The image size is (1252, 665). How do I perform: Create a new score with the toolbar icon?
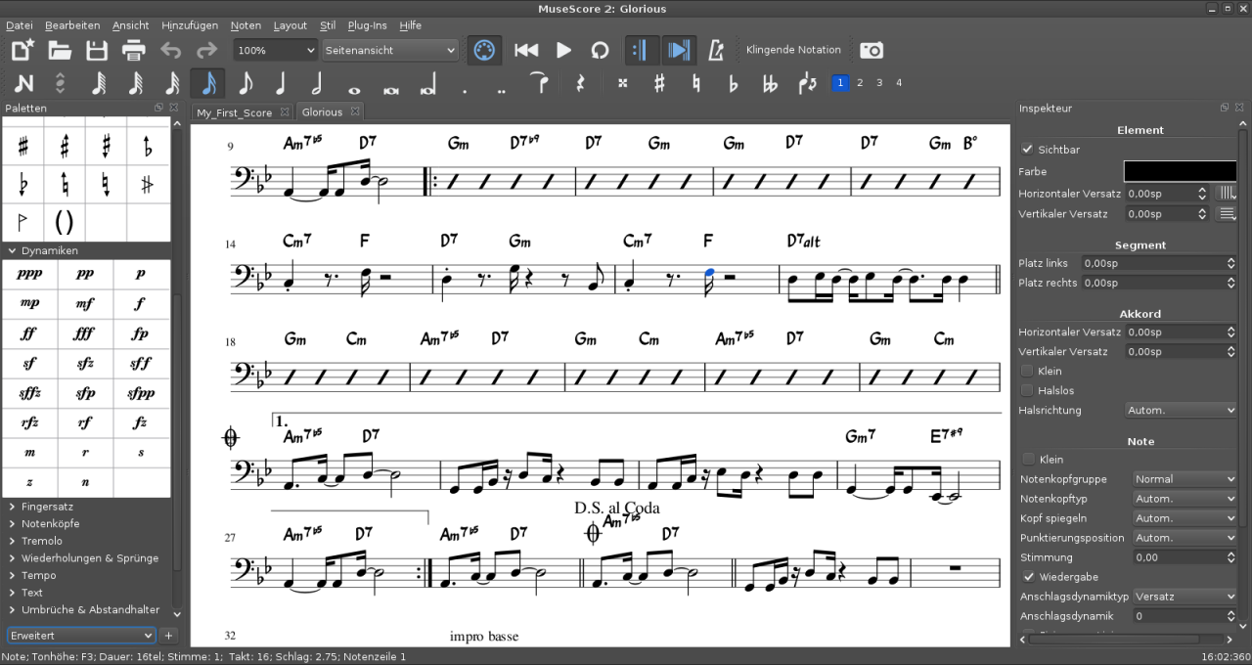(x=22, y=50)
